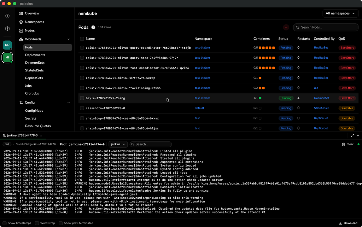Image resolution: width=362 pixels, height=227 pixels.
Task: Check the milvus-query-coordinator pod checkbox
Action: pos(82,48)
